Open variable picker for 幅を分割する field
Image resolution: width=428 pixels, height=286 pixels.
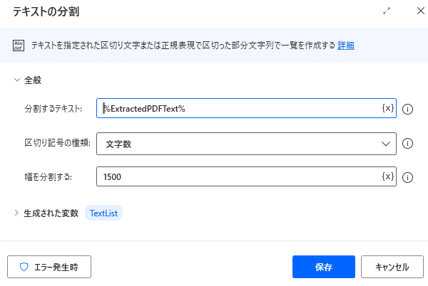coord(388,176)
